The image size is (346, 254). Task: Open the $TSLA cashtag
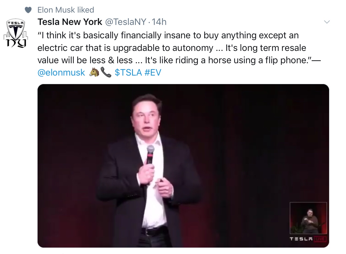point(128,72)
